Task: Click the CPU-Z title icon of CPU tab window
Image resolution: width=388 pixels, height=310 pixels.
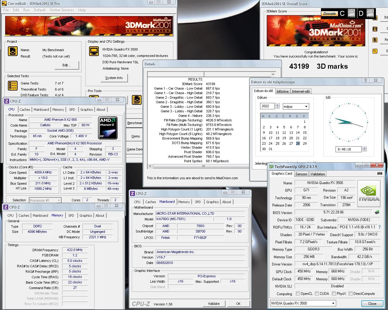Action: click(x=6, y=101)
